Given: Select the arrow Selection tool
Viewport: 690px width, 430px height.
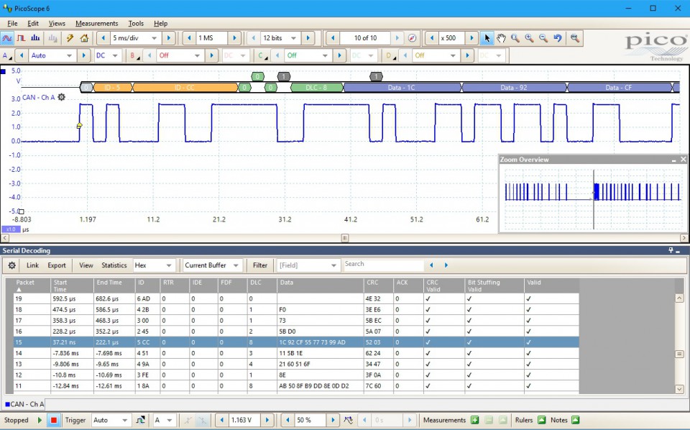Looking at the screenshot, I should (x=487, y=38).
